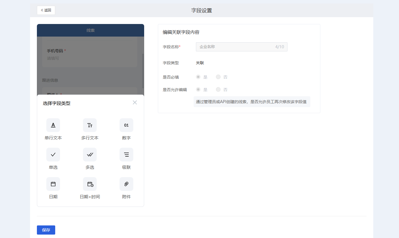
Task: Click the hint about 管理员或API创建的线索
Action: (252, 102)
